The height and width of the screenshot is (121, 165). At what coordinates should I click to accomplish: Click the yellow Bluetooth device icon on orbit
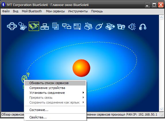tap(24, 79)
